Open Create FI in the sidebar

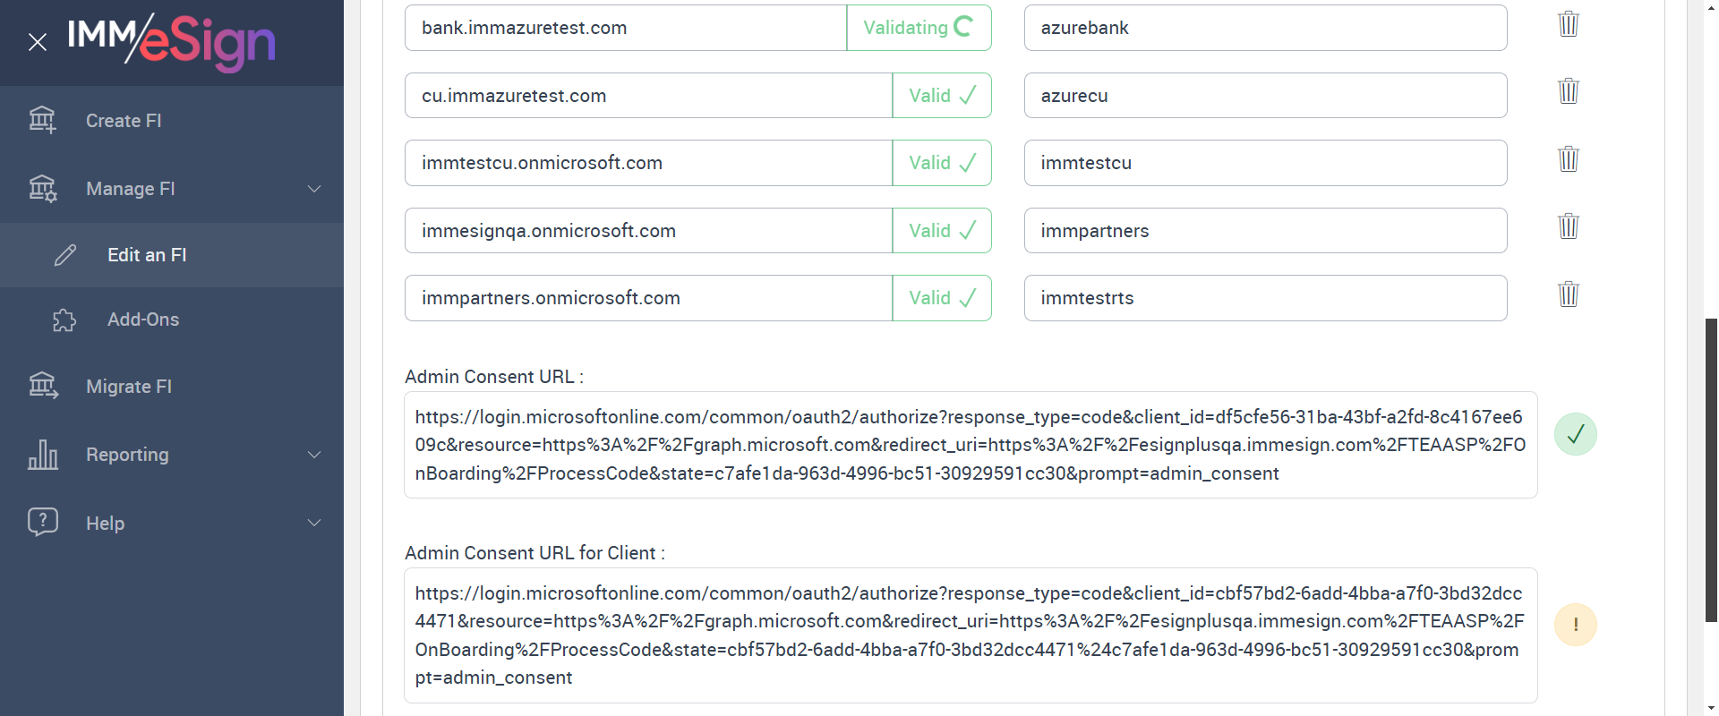124,121
